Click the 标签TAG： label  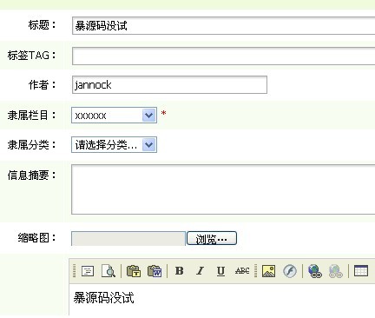pyautogui.click(x=32, y=55)
